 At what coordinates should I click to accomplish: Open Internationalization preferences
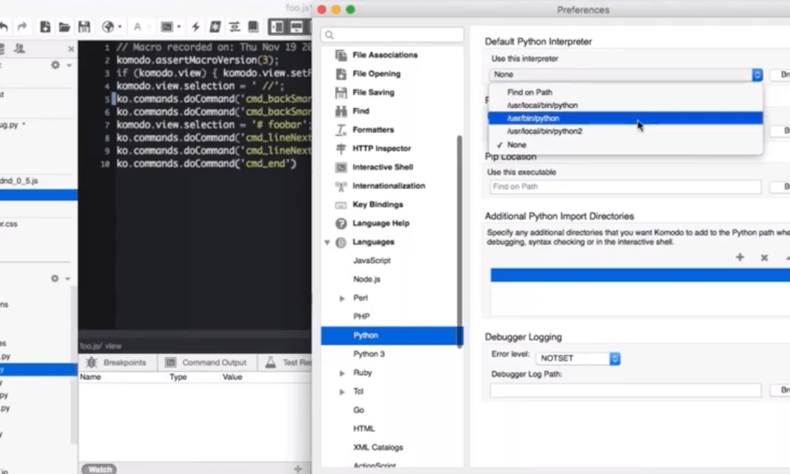pyautogui.click(x=388, y=186)
